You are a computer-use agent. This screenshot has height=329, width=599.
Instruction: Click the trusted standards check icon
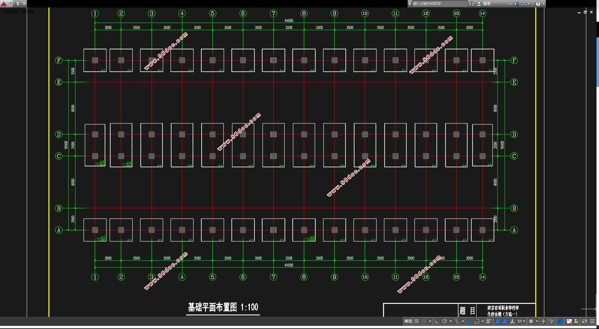577,321
